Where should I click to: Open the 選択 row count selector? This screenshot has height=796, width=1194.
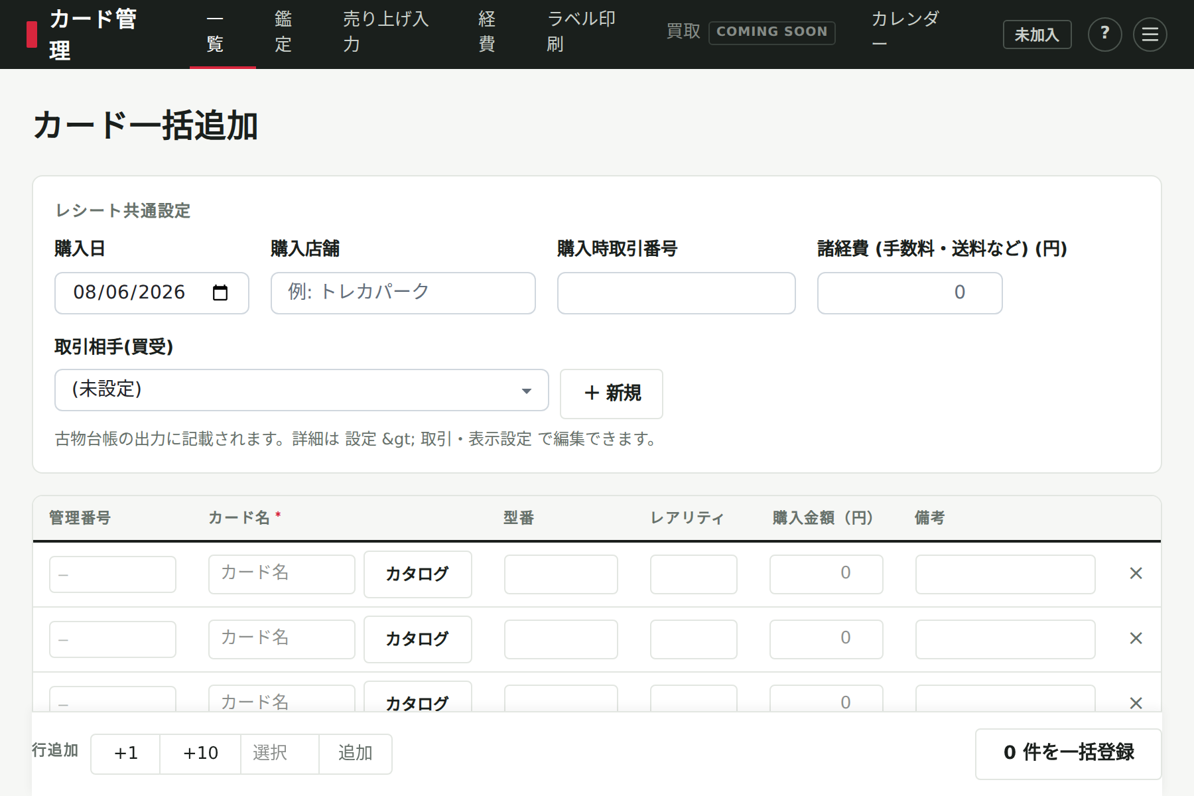pyautogui.click(x=280, y=754)
